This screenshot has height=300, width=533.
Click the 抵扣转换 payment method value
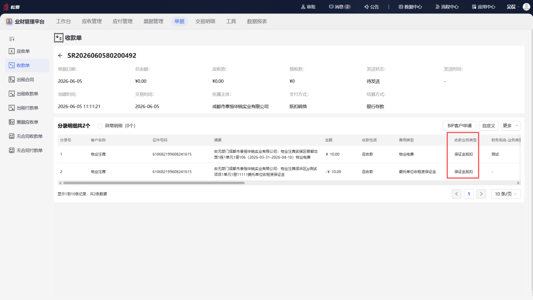pos(298,107)
